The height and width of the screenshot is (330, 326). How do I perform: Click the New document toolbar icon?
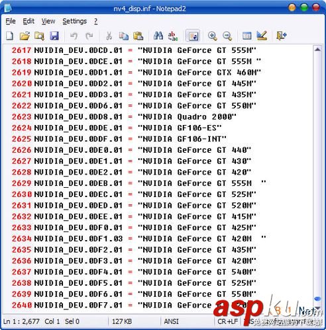click(9, 36)
